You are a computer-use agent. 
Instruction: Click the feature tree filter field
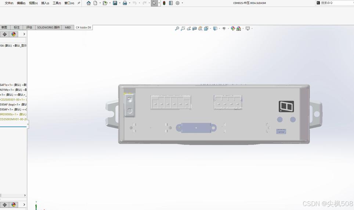coord(13,40)
